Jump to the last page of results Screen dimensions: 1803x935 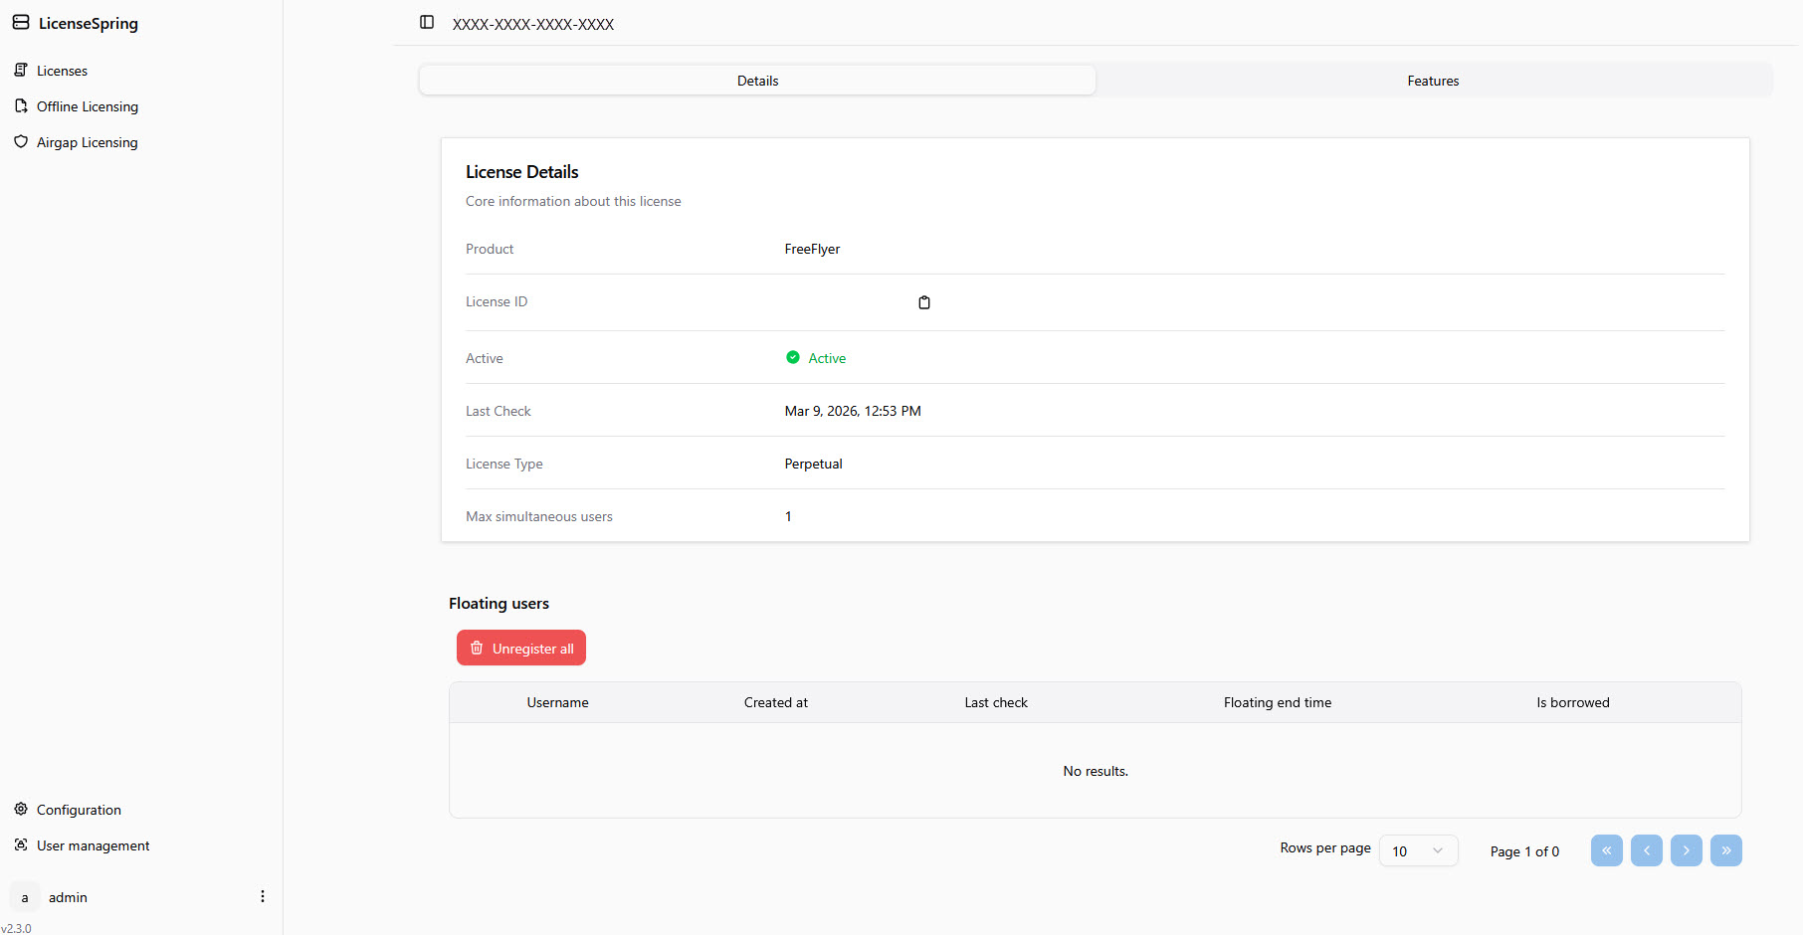tap(1725, 850)
